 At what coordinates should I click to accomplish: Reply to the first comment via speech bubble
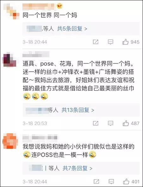click(110, 42)
